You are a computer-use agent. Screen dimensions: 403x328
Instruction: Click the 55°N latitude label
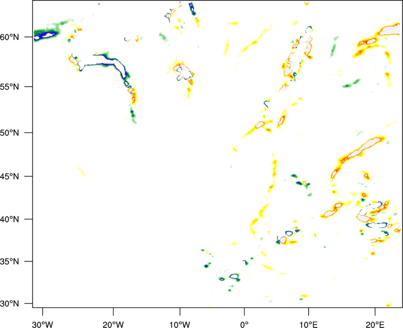tap(10, 86)
